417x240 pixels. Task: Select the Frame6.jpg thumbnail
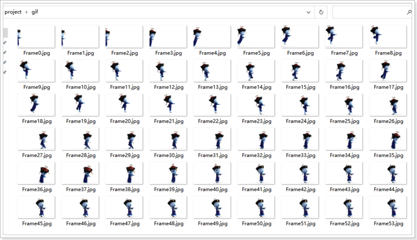point(300,37)
